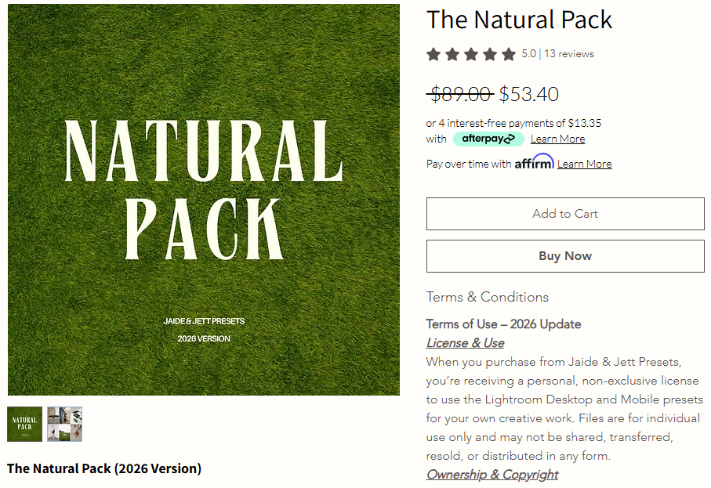Click the Ownership & Copyright heading
Screen dimensions: 711x488
tap(492, 475)
